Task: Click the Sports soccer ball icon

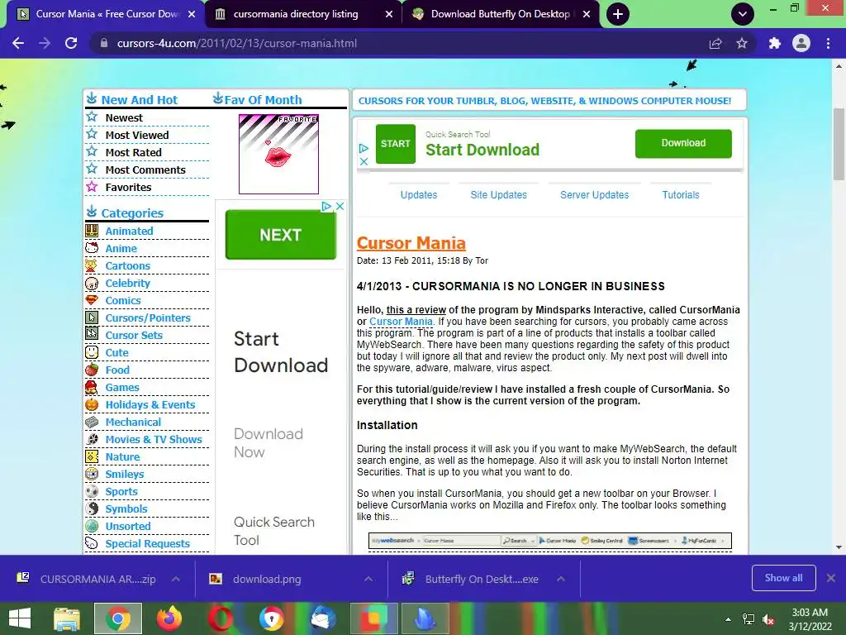Action: coord(92,491)
